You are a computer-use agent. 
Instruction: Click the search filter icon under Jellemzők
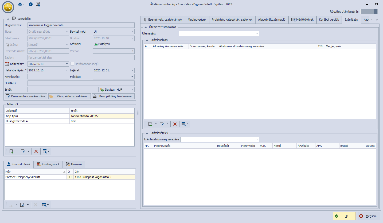coord(45,151)
